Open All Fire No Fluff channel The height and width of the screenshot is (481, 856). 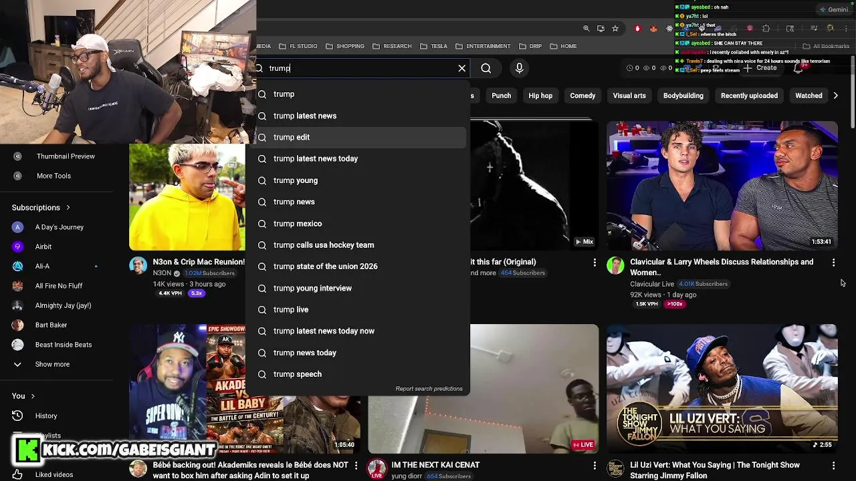coord(59,286)
